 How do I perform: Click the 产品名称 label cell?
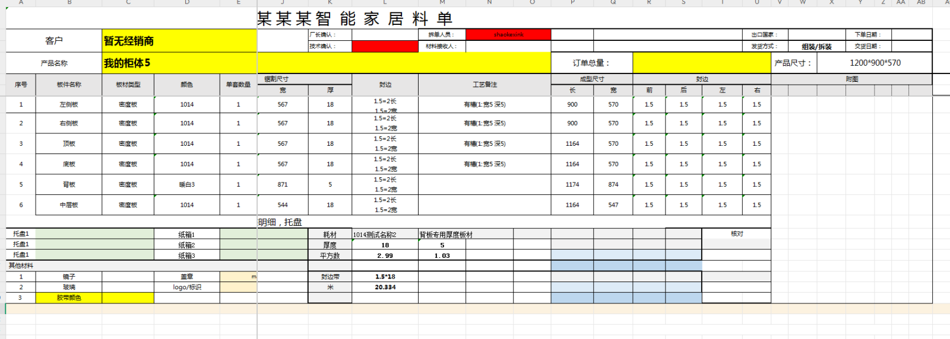click(x=54, y=63)
